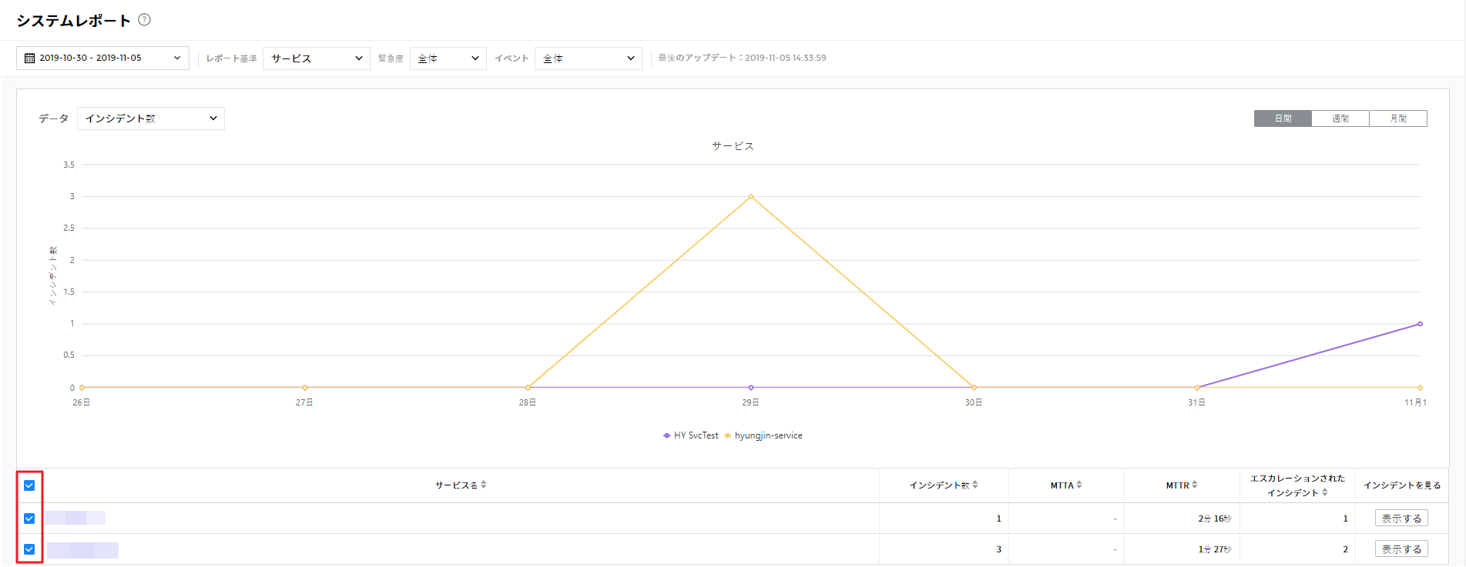Expand the 緊急度 dropdown
The image size is (1466, 567).
pyautogui.click(x=448, y=58)
